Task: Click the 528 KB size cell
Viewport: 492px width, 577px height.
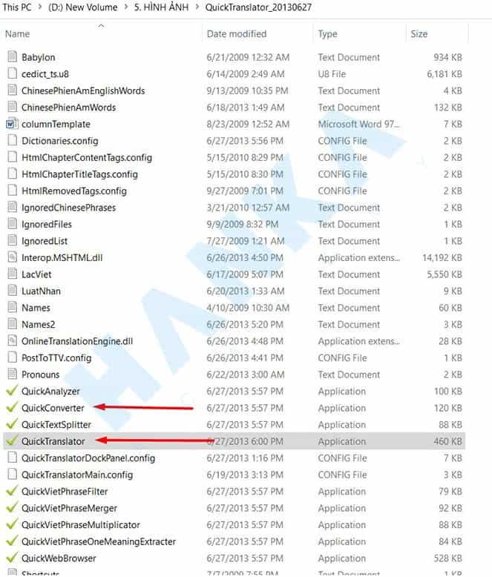Action: click(x=447, y=558)
